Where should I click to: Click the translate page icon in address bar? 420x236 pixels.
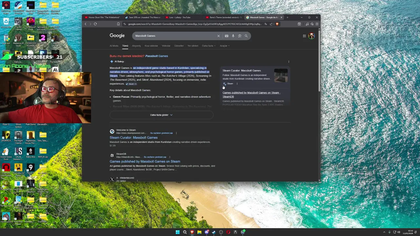265,24
